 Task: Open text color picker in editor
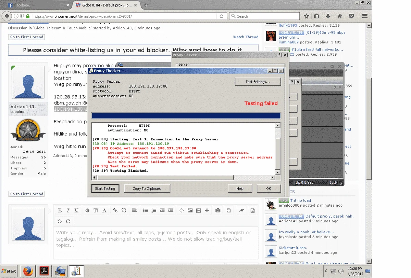(87, 211)
